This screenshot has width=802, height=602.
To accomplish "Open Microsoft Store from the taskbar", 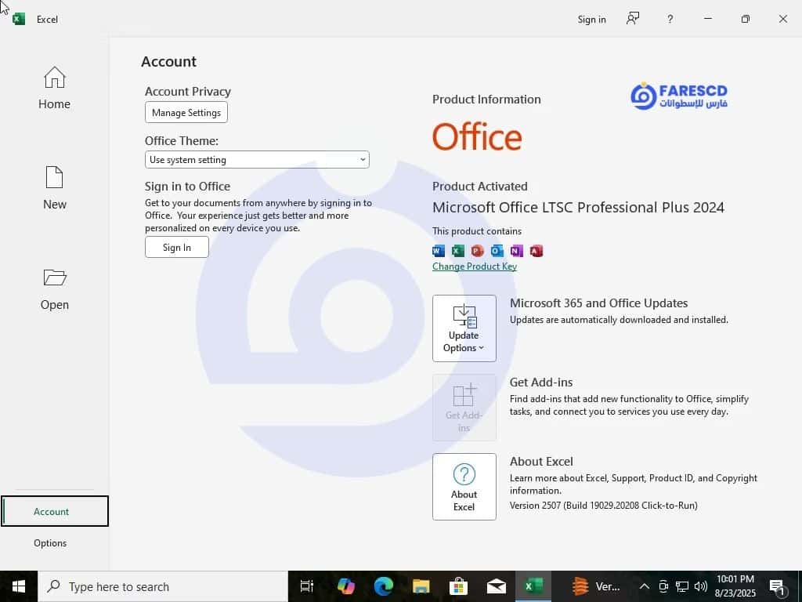I will pos(458,586).
